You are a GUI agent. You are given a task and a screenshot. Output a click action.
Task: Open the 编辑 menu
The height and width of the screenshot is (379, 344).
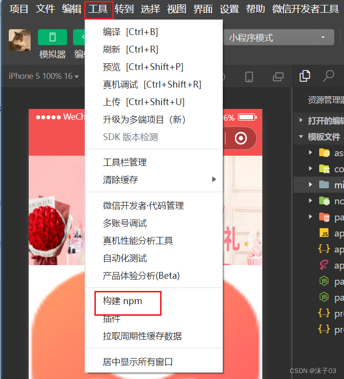click(72, 9)
